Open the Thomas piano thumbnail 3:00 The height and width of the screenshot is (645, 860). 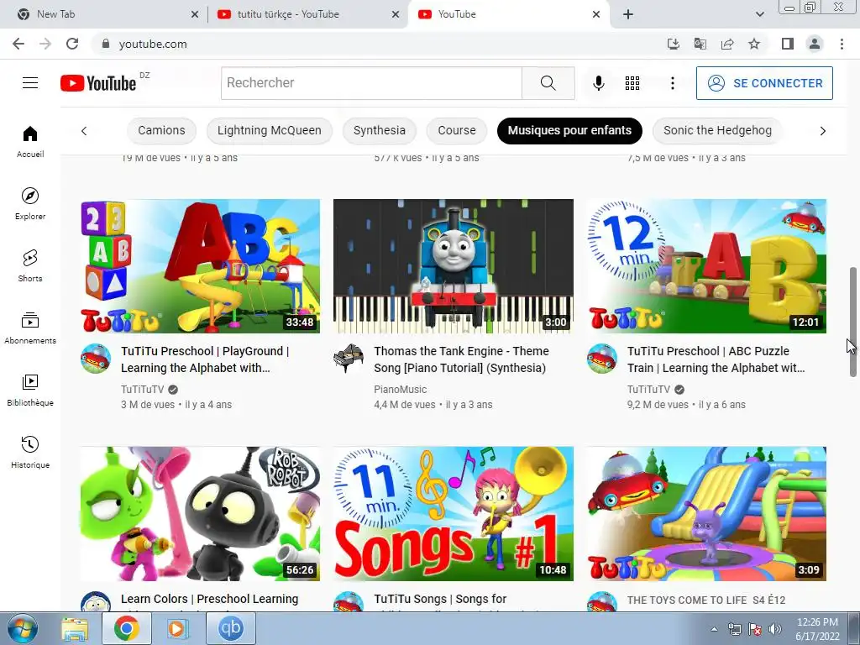(x=454, y=266)
